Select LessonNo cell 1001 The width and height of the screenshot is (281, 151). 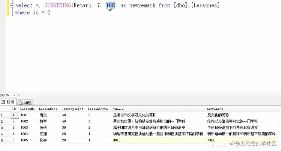[24, 115]
